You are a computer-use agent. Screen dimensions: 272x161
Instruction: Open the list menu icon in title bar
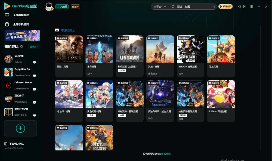pos(251,7)
